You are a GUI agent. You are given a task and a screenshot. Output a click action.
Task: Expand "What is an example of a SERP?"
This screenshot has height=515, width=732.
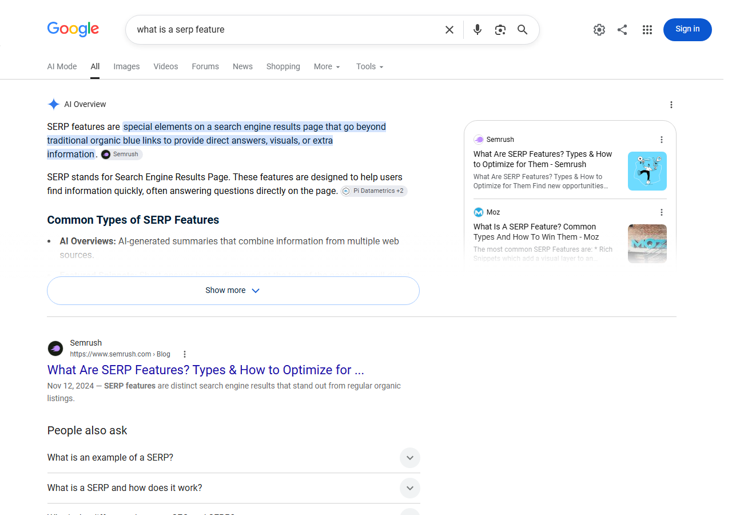coord(233,458)
